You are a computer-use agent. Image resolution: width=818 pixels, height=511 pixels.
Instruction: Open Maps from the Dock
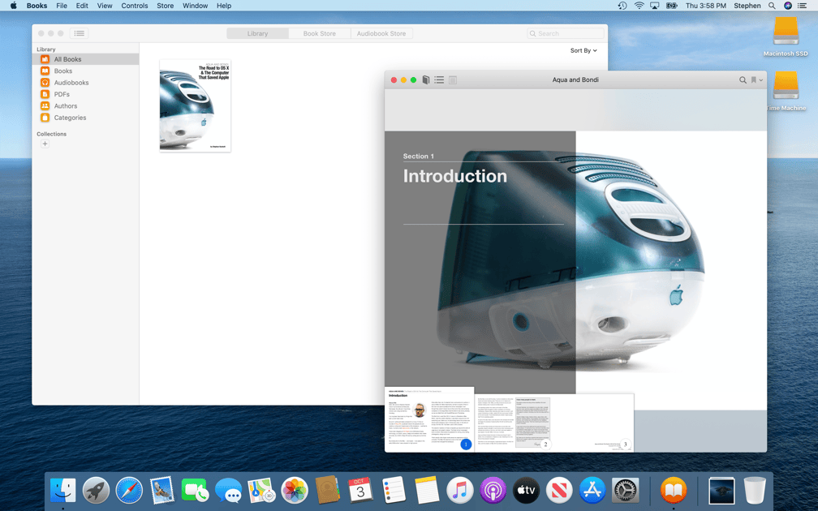click(x=261, y=491)
